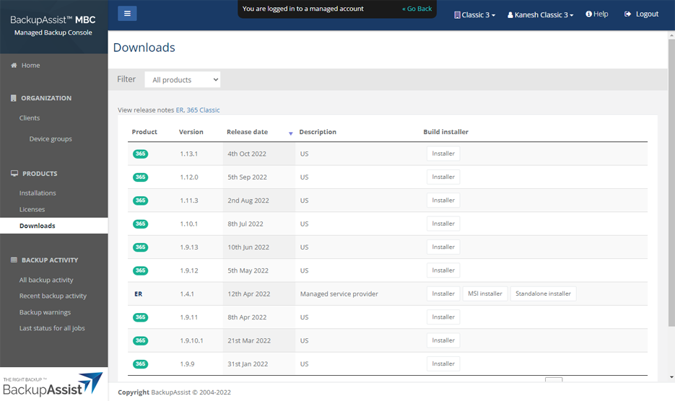
Task: Click the 365 badge for version 1.12.0
Action: [140, 177]
